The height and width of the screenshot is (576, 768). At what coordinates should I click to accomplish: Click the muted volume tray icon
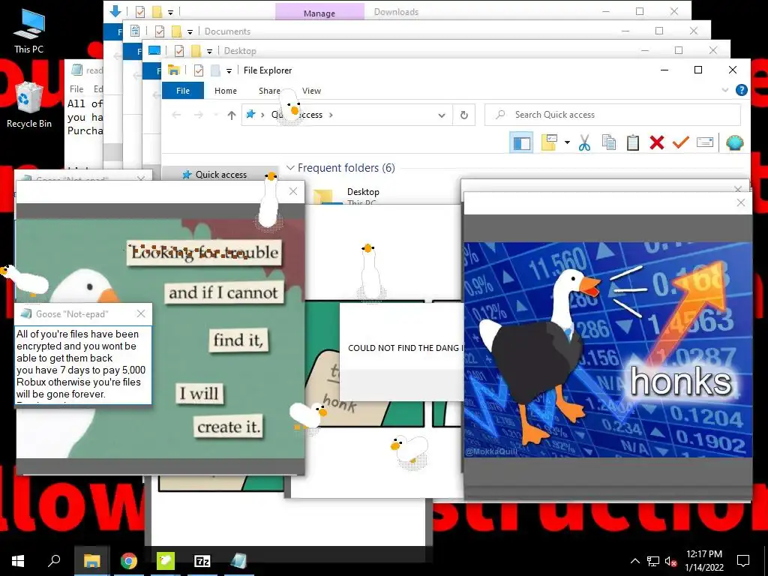coord(670,561)
